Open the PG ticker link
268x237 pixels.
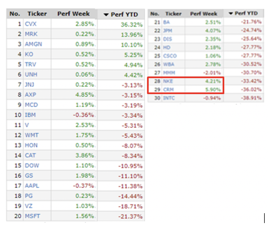point(29,196)
